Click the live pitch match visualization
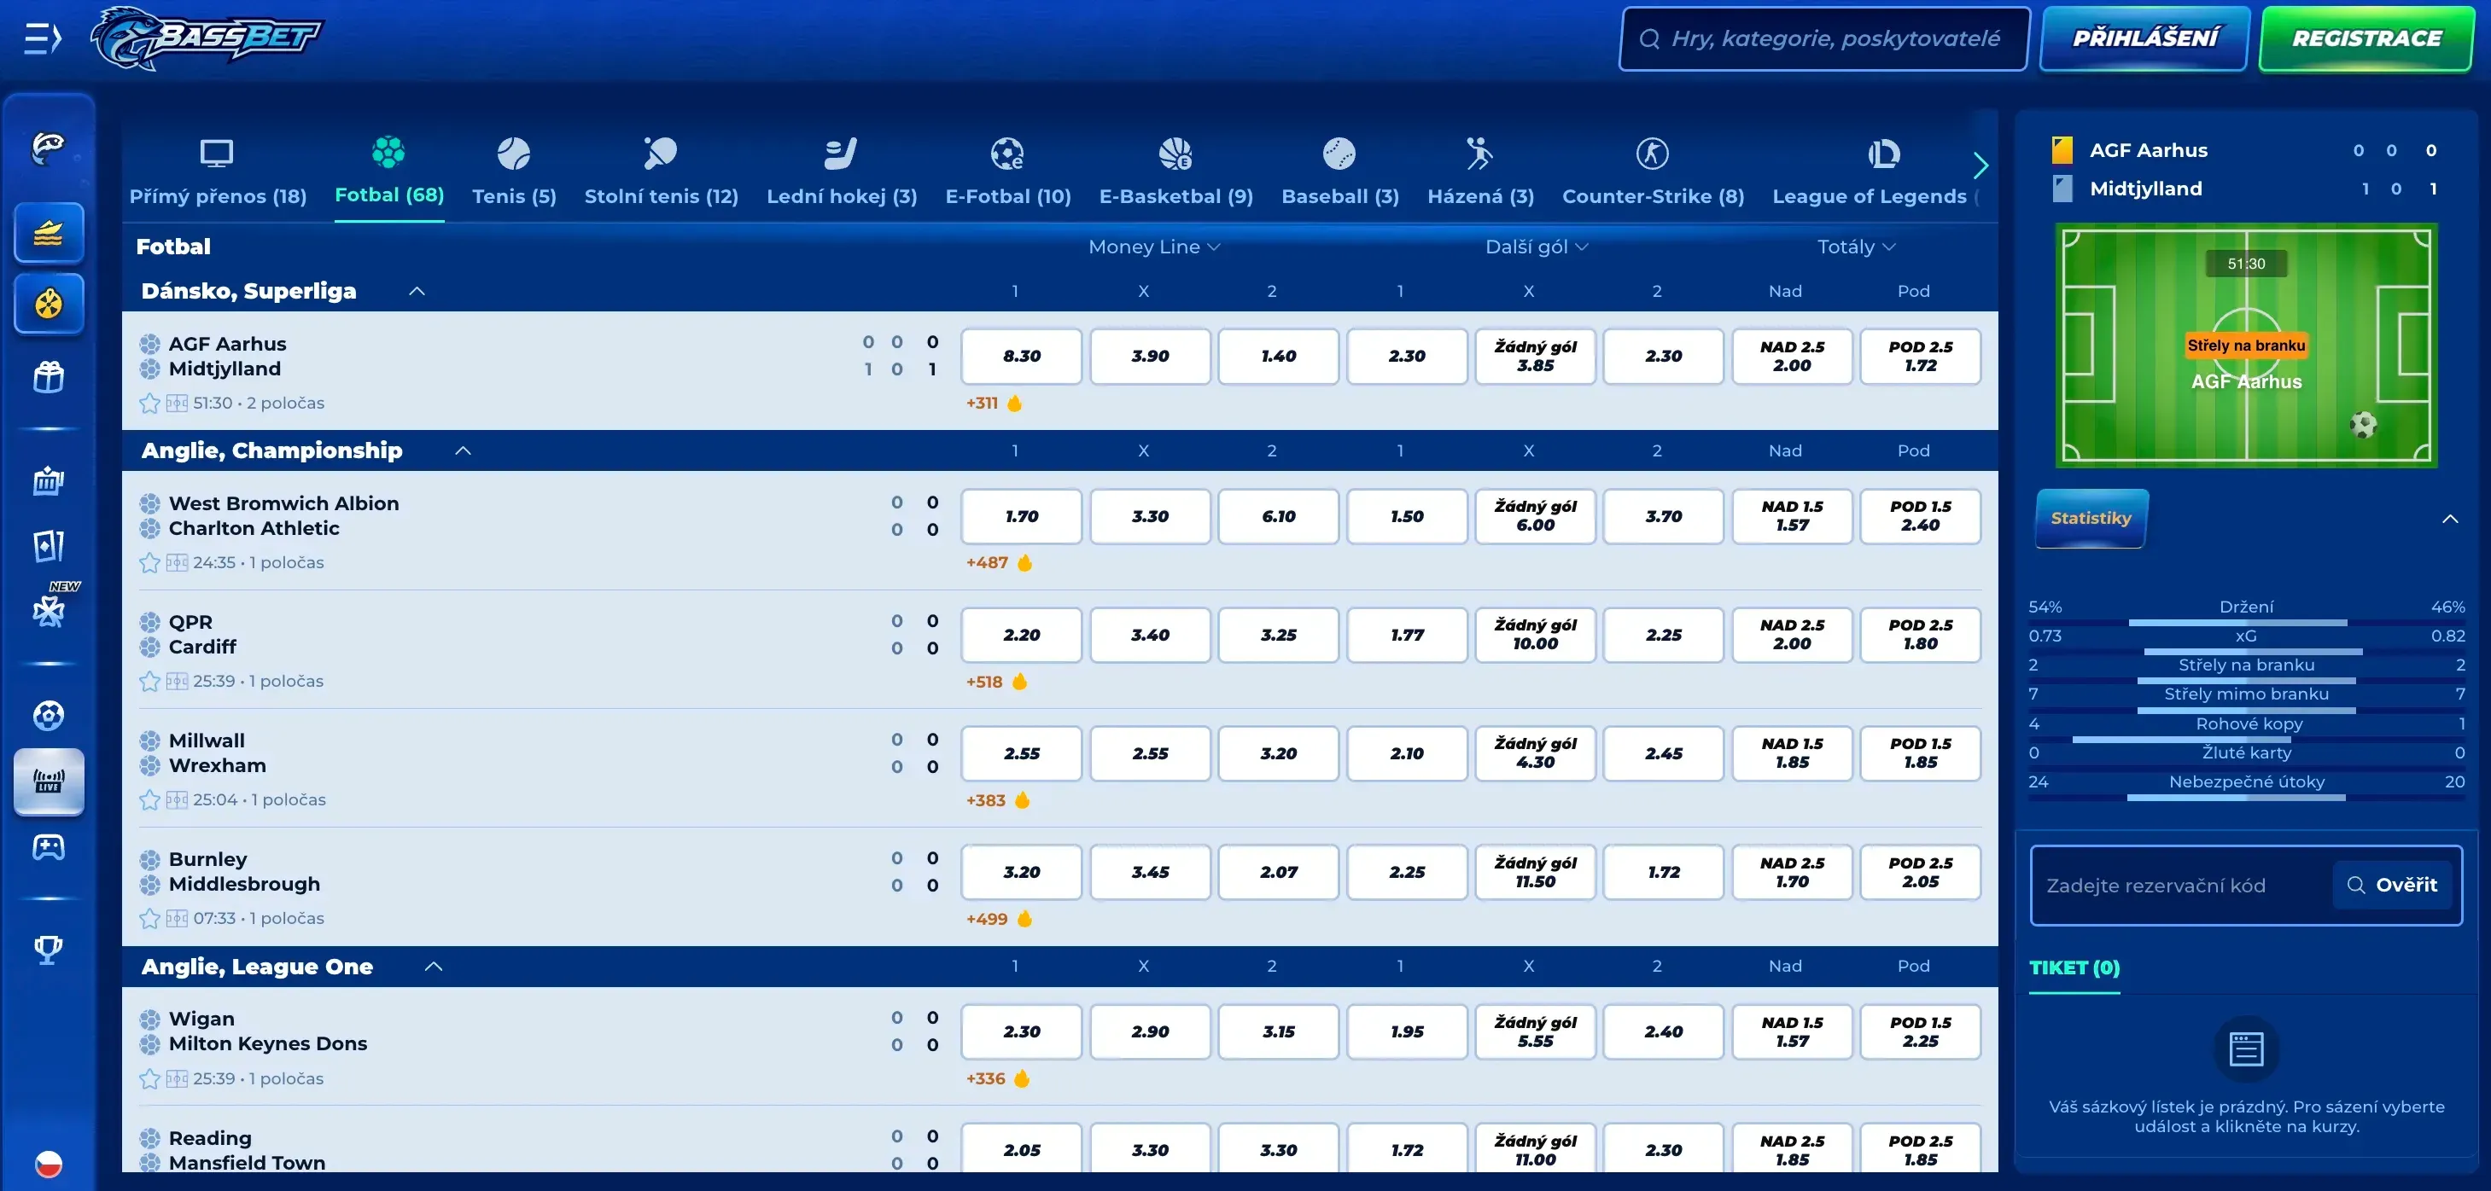 coord(2246,346)
